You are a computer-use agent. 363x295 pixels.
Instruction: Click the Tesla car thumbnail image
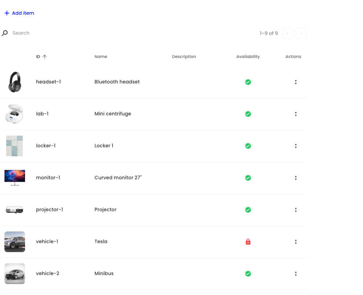pyautogui.click(x=15, y=242)
